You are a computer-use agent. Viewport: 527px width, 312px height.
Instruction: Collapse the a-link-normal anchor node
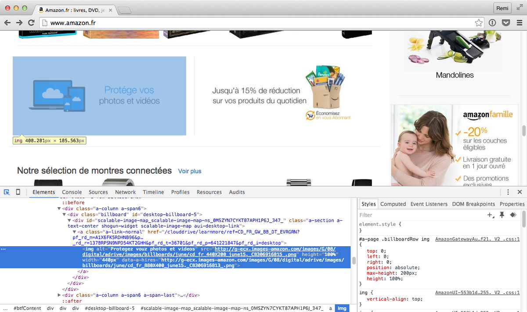coord(75,231)
